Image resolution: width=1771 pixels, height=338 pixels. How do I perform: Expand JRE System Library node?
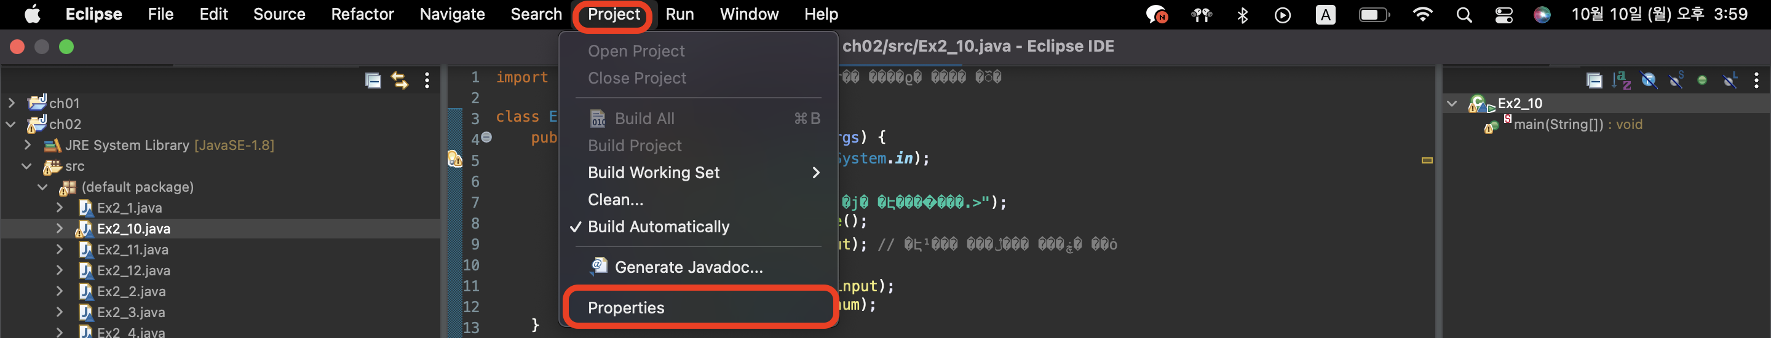pyautogui.click(x=28, y=145)
